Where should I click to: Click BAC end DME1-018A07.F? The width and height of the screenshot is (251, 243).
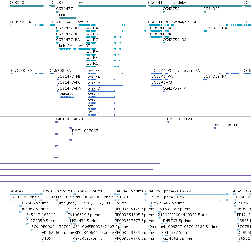coord(69,119)
